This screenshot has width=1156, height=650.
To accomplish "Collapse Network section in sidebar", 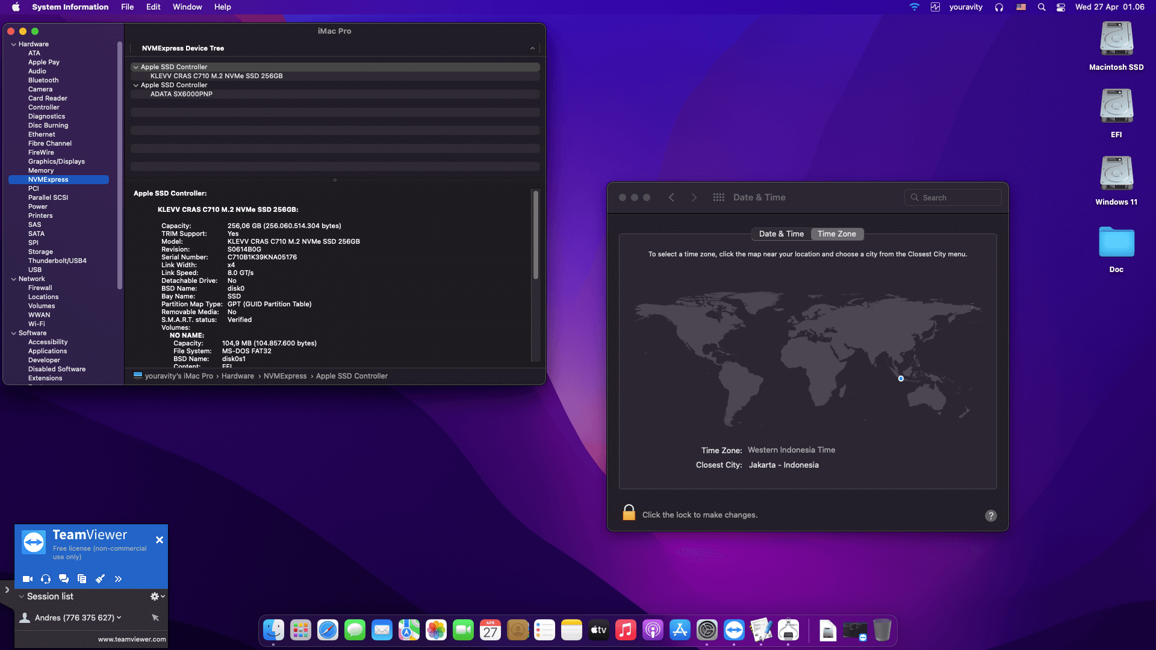I will pyautogui.click(x=13, y=279).
